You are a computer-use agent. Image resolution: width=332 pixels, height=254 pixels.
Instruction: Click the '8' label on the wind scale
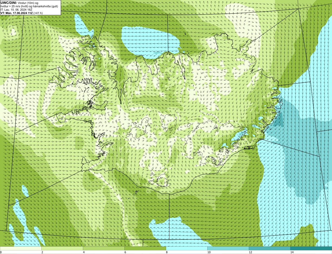click(x=167, y=252)
